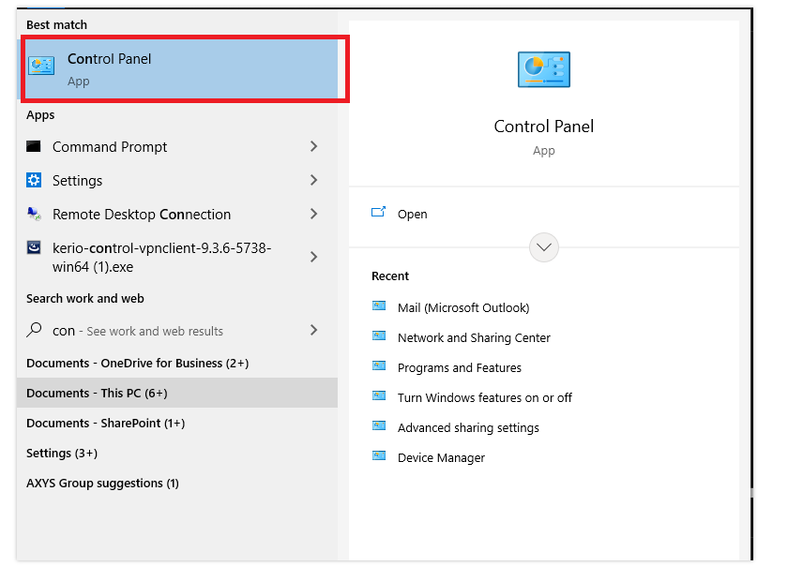Image resolution: width=803 pixels, height=581 pixels.
Task: Open the Control Panel best match icon
Action: tap(41, 66)
